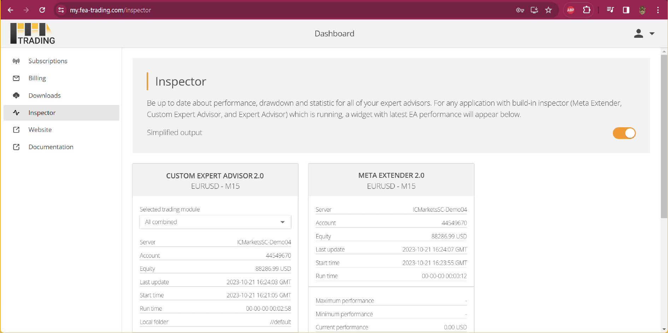Click the Subscriptions broadcast icon
668x333 pixels.
click(x=16, y=61)
